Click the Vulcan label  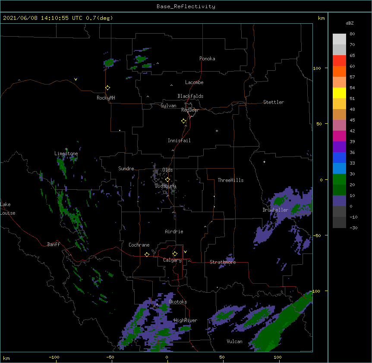click(234, 341)
